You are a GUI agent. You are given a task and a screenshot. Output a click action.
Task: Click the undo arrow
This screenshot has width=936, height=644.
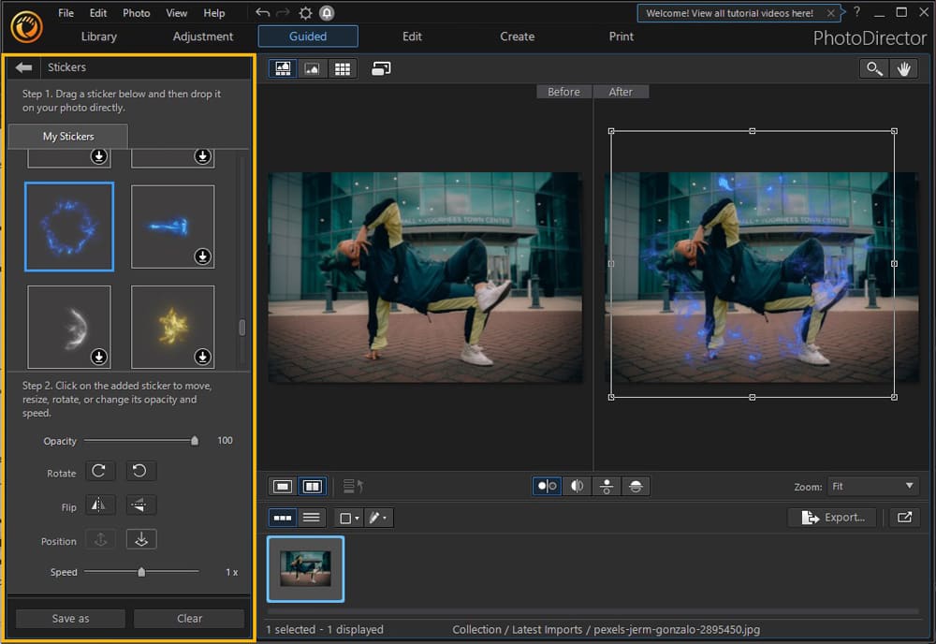[x=263, y=13]
